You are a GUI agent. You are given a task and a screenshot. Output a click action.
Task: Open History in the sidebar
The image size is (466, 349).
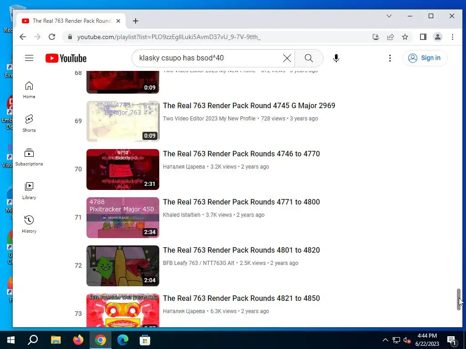(29, 224)
